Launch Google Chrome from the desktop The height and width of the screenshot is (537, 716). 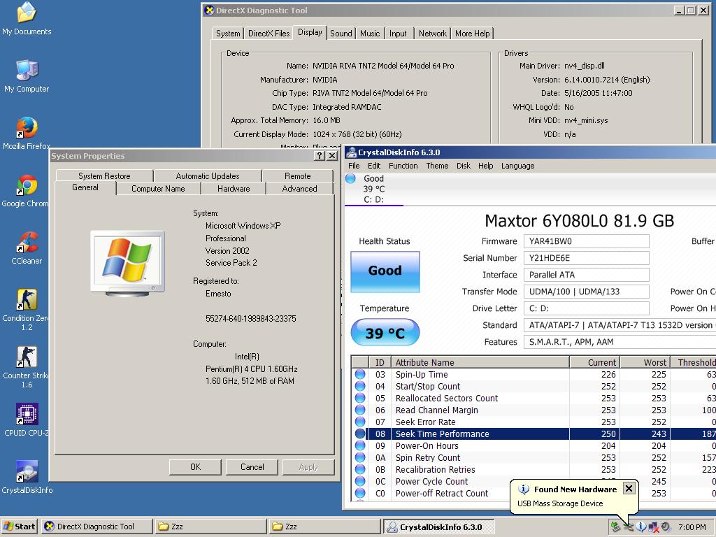[x=27, y=185]
